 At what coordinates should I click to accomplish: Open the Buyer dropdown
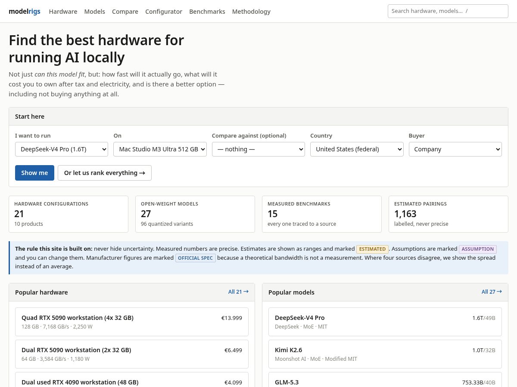[455, 149]
